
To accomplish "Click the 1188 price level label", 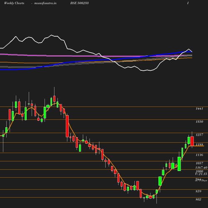I will 199,144.
